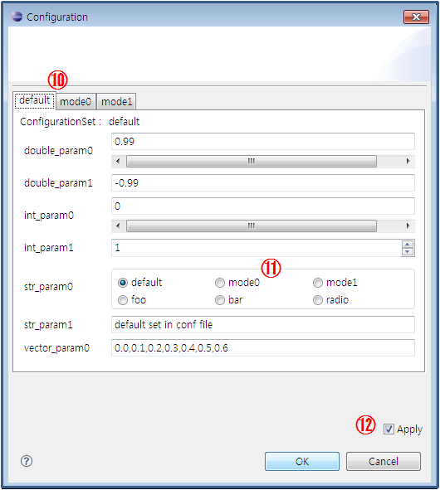The width and height of the screenshot is (440, 490).
Task: Increase int_param1 with spinner up arrow
Action: coord(408,245)
